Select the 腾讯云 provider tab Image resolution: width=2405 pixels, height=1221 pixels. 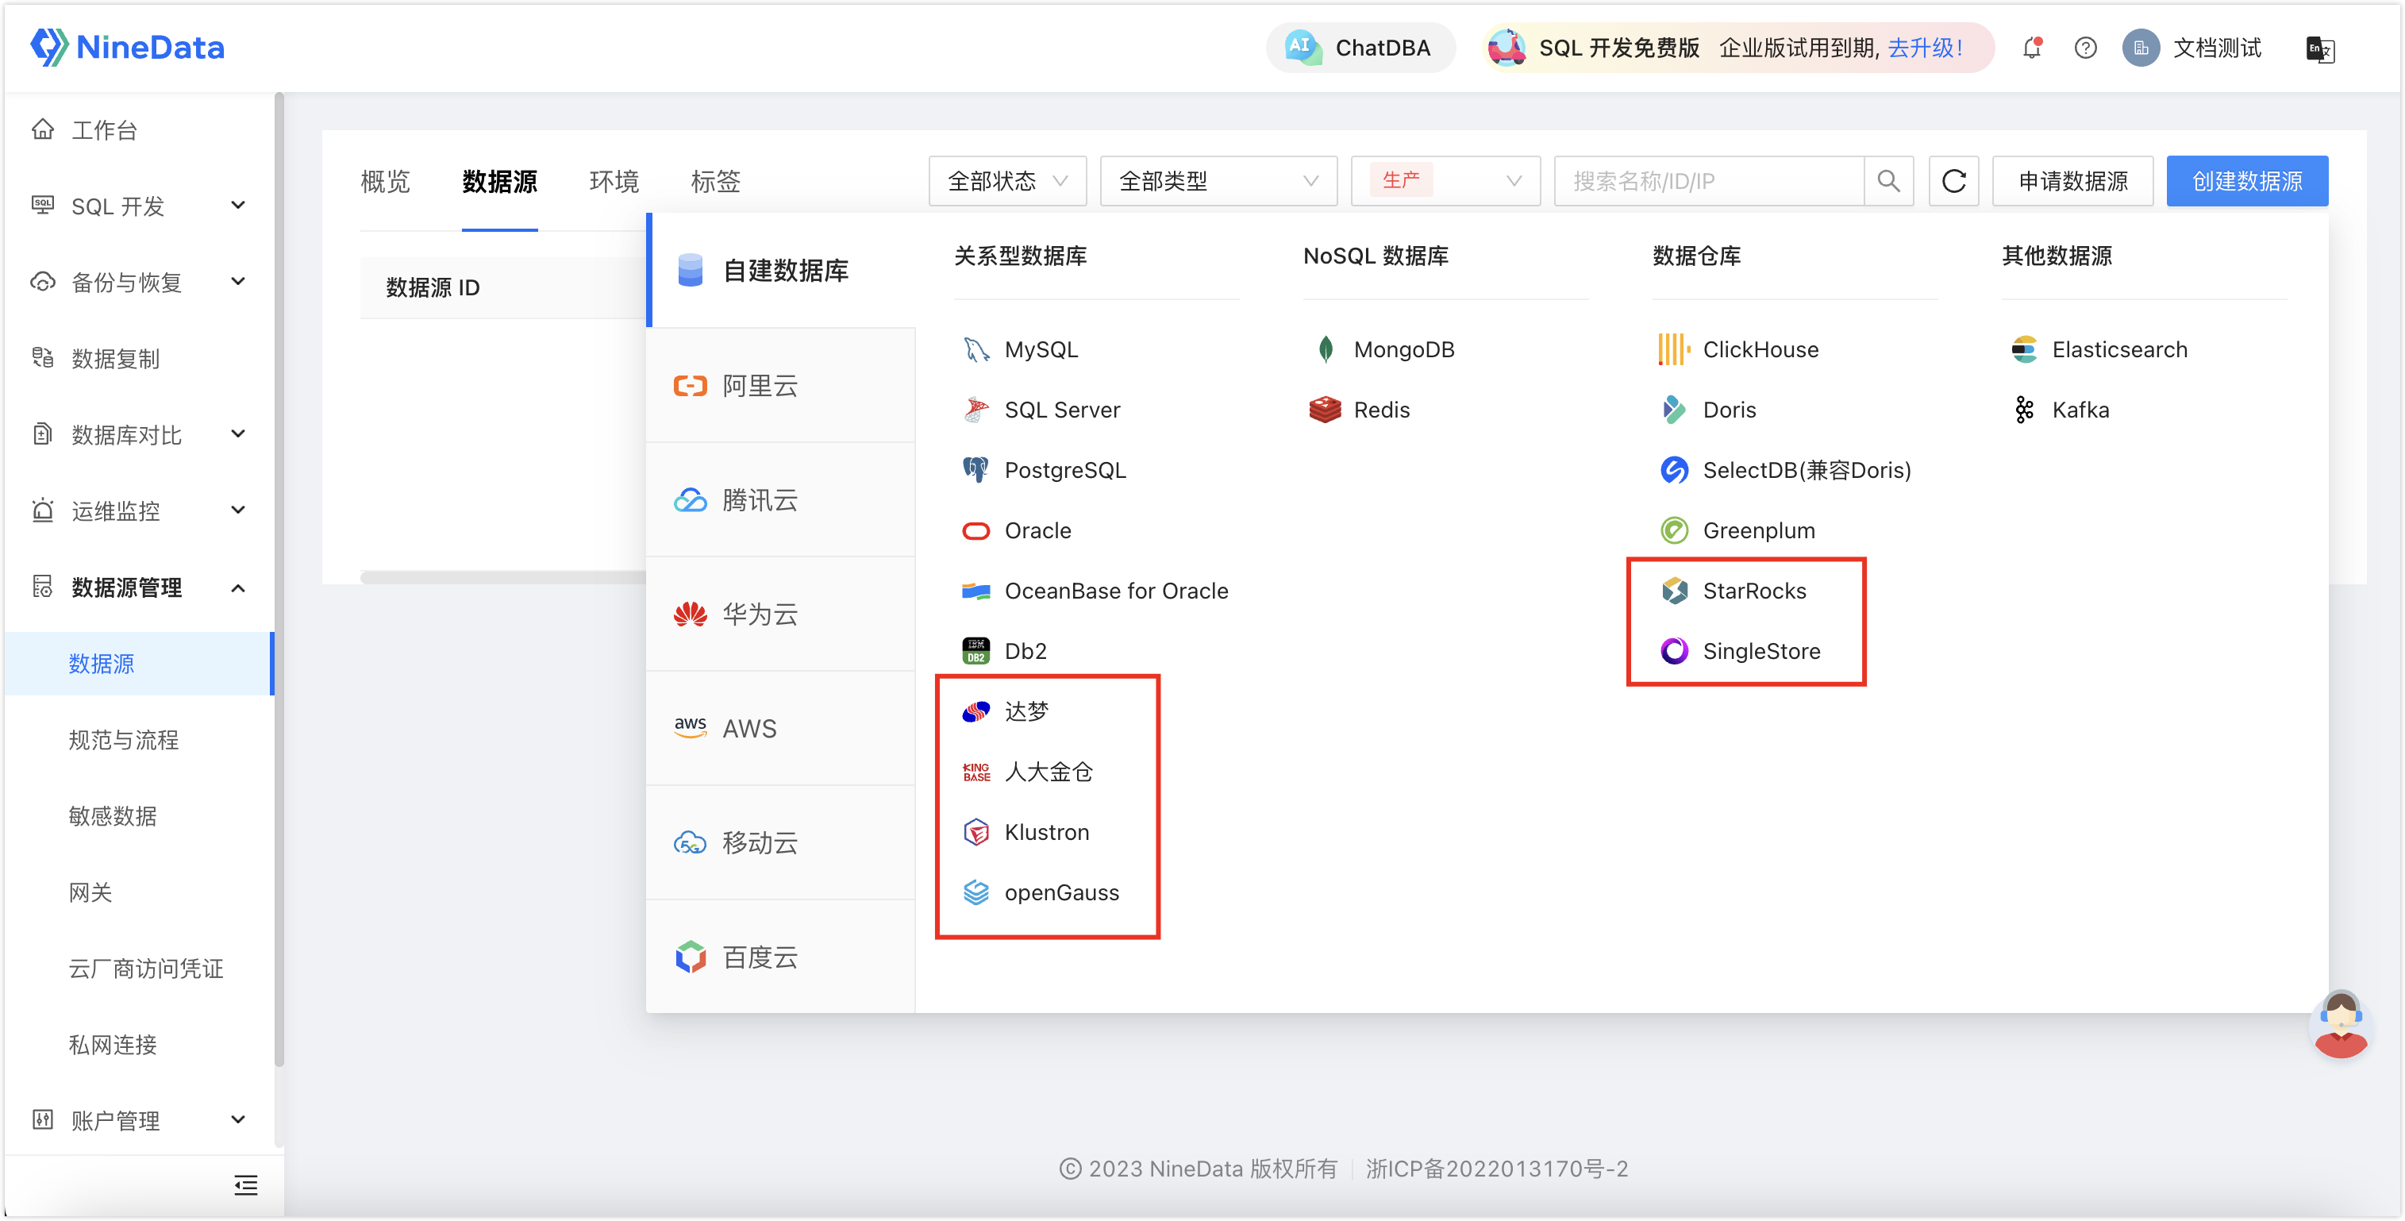pyautogui.click(x=782, y=499)
